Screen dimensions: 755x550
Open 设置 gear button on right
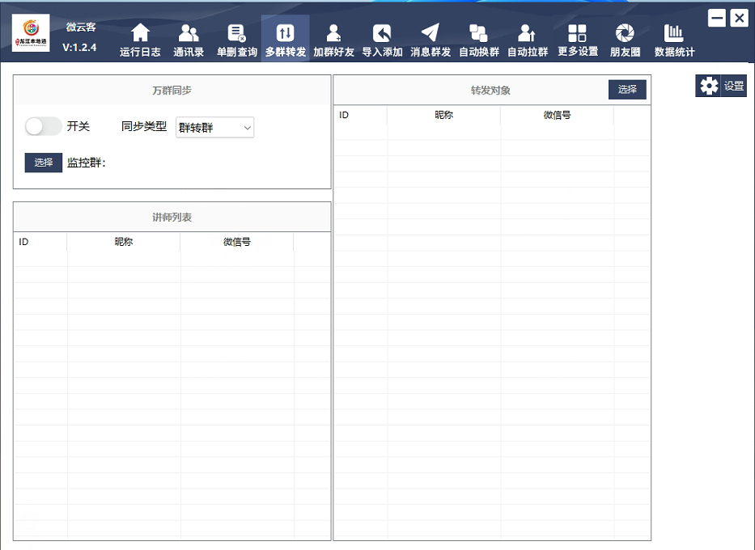point(721,86)
